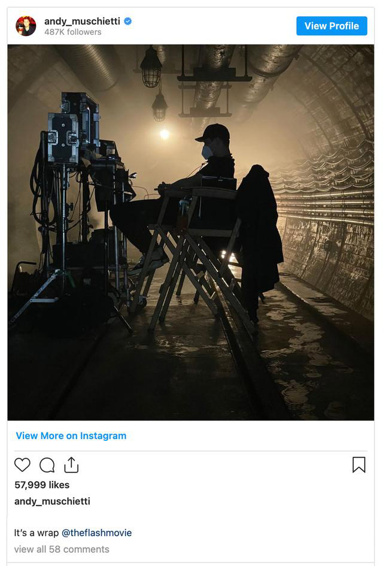
Task: Open the 57,999 likes count
Action: [x=42, y=485]
